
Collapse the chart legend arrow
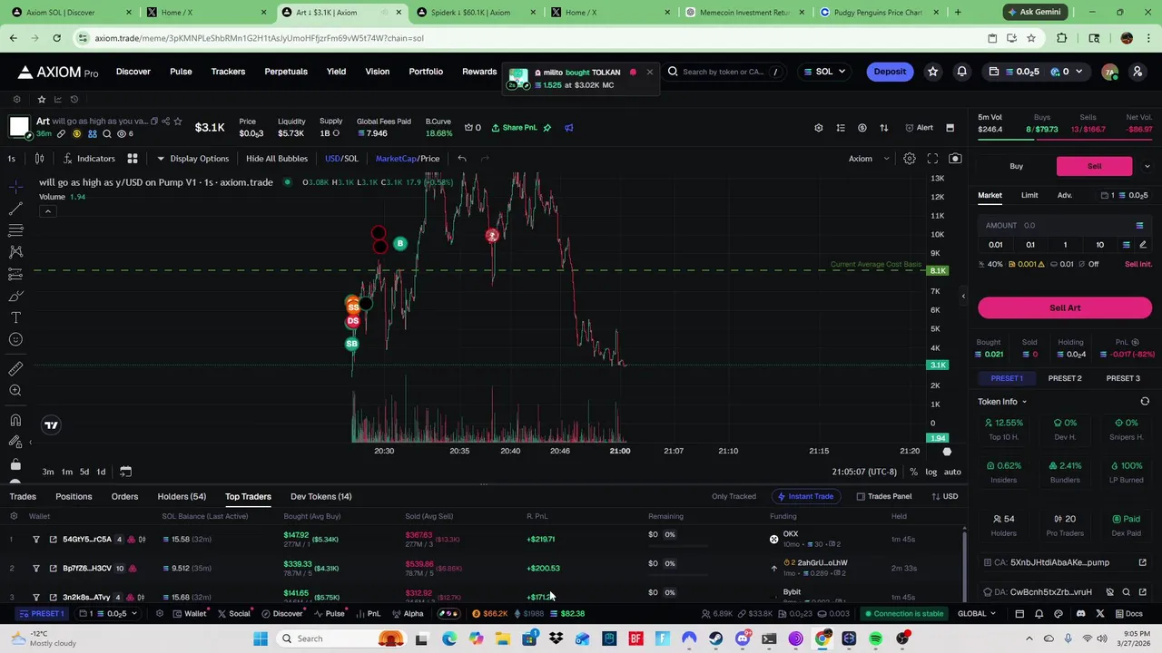[48, 211]
